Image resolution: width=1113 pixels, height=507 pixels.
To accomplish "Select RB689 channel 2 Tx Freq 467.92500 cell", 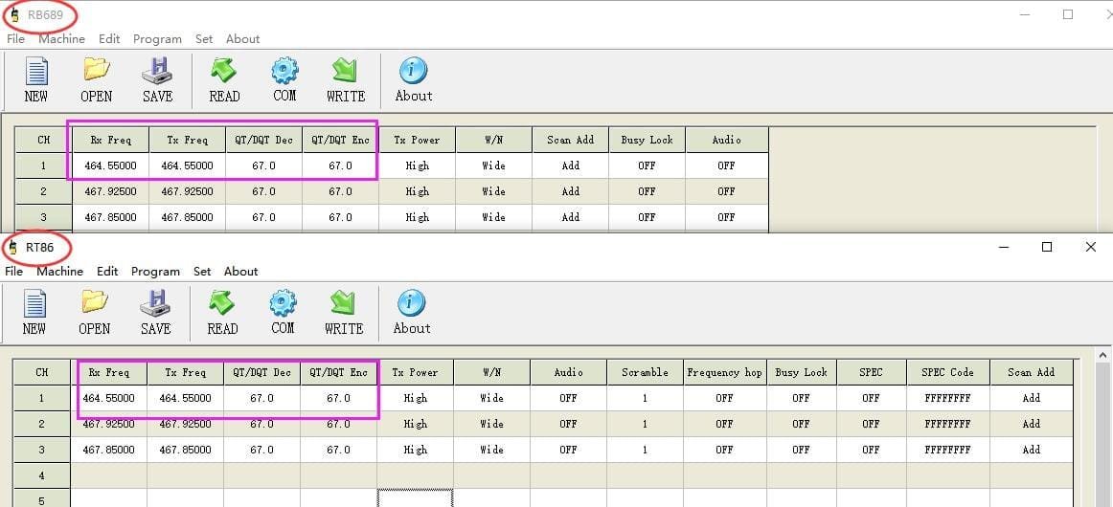I will (x=188, y=191).
